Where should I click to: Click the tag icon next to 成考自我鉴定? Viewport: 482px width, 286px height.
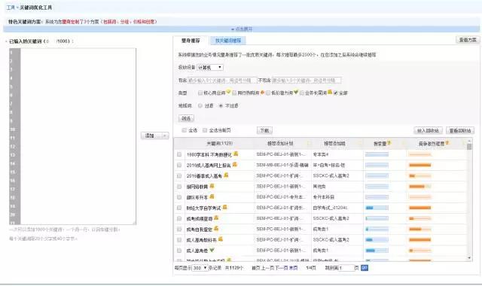216,229
